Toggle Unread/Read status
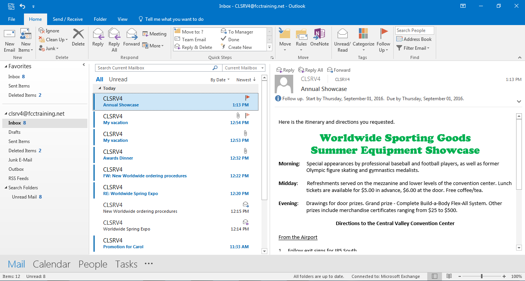The image size is (525, 281). click(343, 40)
